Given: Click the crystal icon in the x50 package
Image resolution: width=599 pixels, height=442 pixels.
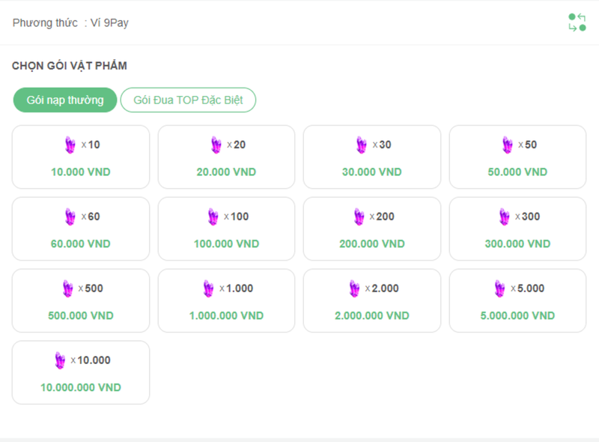Looking at the screenshot, I should coord(506,145).
